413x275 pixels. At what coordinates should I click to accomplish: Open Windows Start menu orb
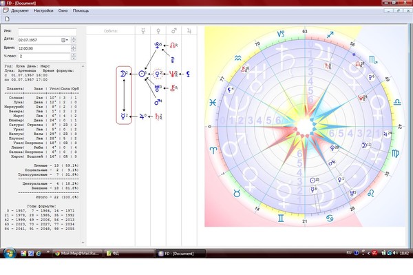[10, 253]
